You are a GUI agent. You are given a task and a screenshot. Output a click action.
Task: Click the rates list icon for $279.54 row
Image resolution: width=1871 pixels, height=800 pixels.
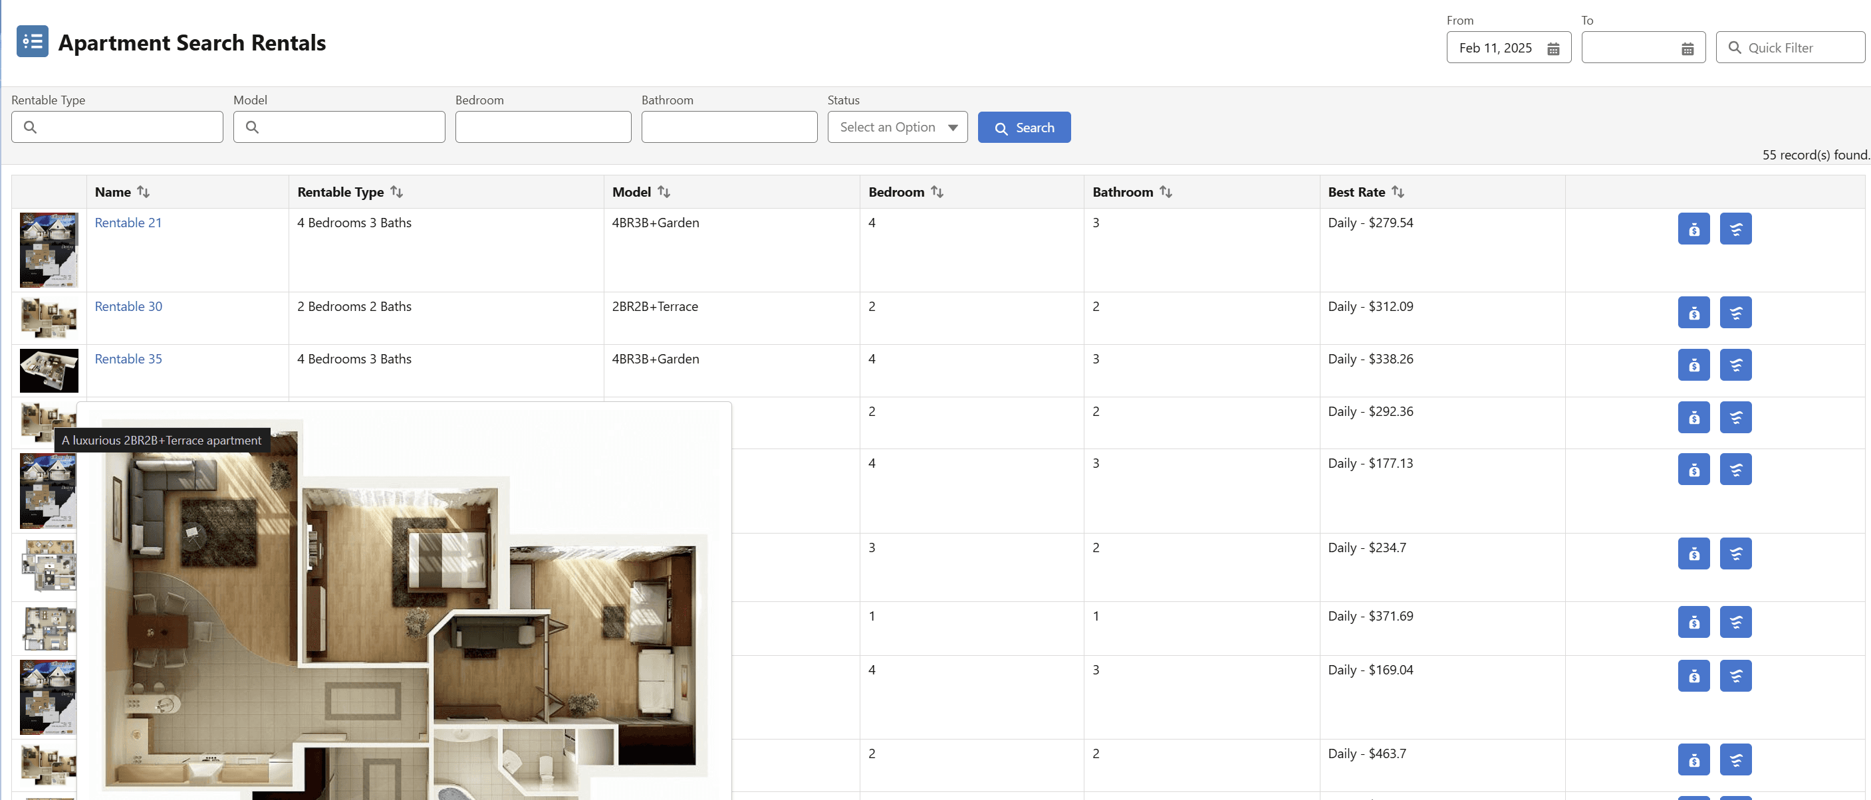pos(1735,229)
